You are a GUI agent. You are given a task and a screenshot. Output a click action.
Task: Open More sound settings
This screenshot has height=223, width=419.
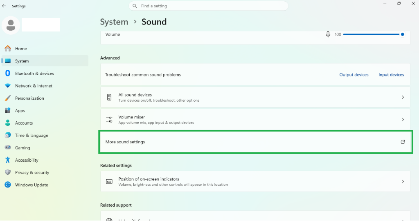click(255, 142)
